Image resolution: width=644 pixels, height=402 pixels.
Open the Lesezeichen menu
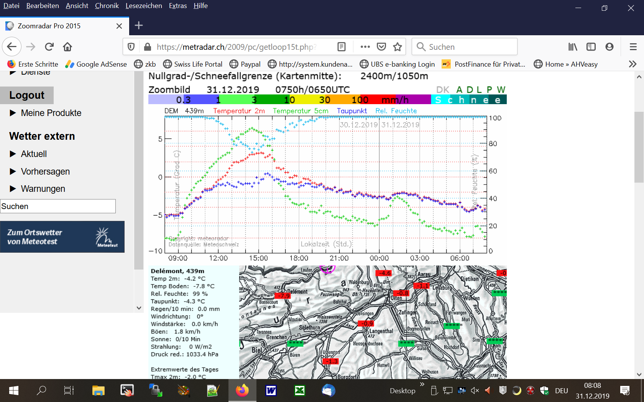click(143, 6)
